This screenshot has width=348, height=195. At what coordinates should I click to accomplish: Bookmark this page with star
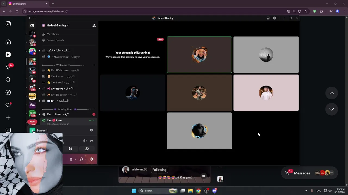pos(306,11)
